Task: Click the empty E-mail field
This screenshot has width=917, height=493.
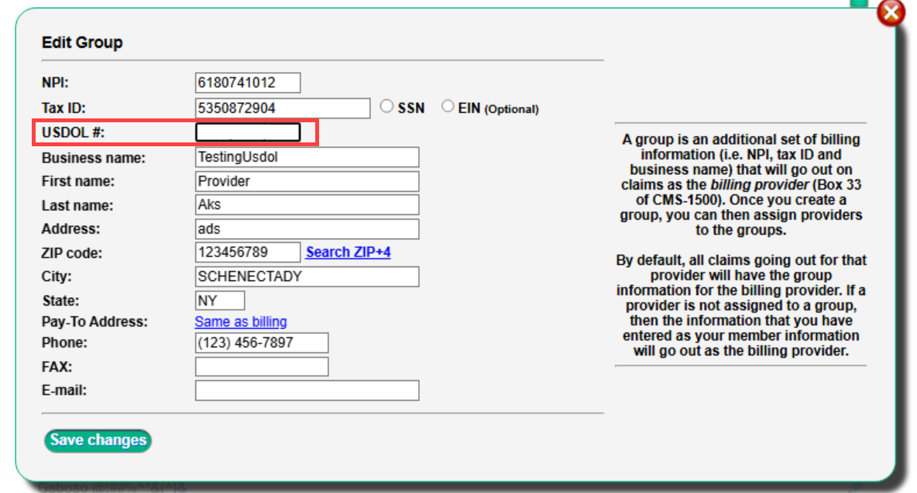Action: coord(307,390)
